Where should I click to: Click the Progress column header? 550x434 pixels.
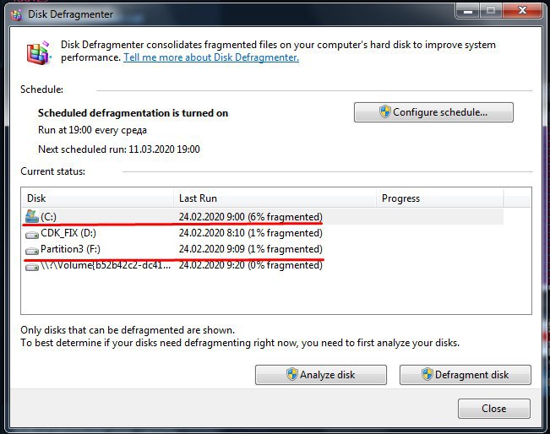click(438, 198)
